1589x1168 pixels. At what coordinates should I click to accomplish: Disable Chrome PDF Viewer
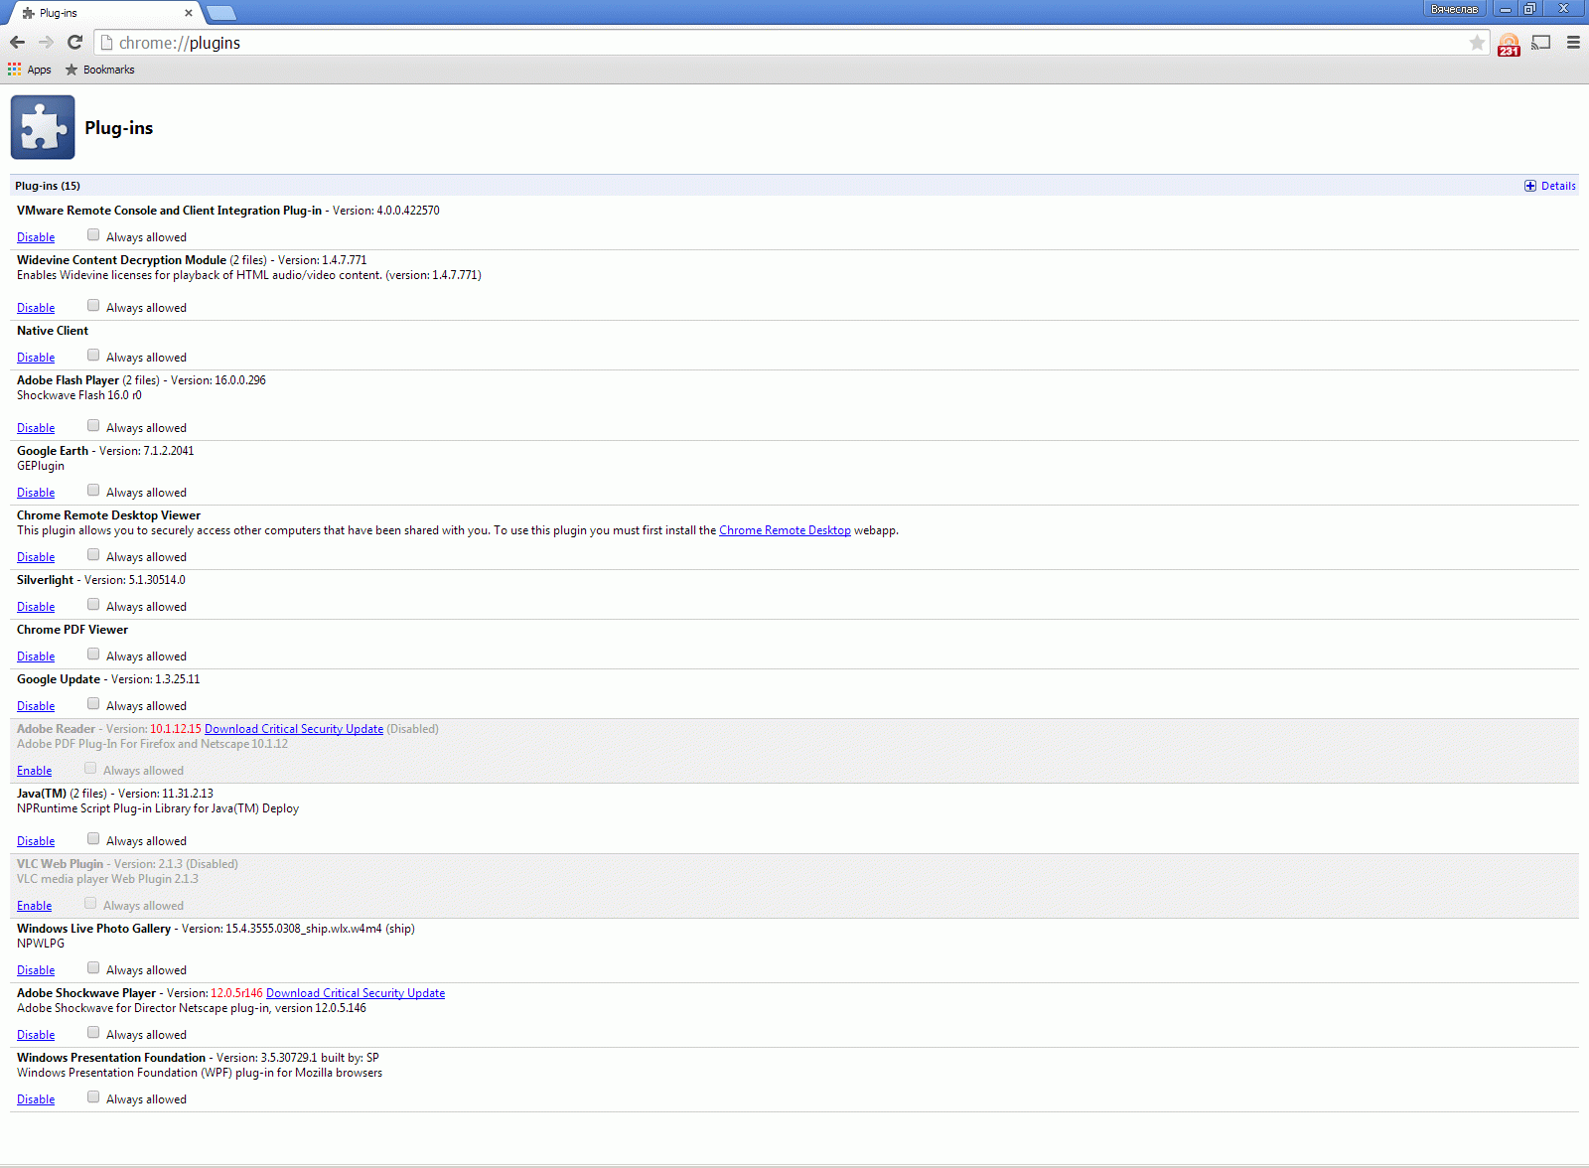tap(36, 657)
